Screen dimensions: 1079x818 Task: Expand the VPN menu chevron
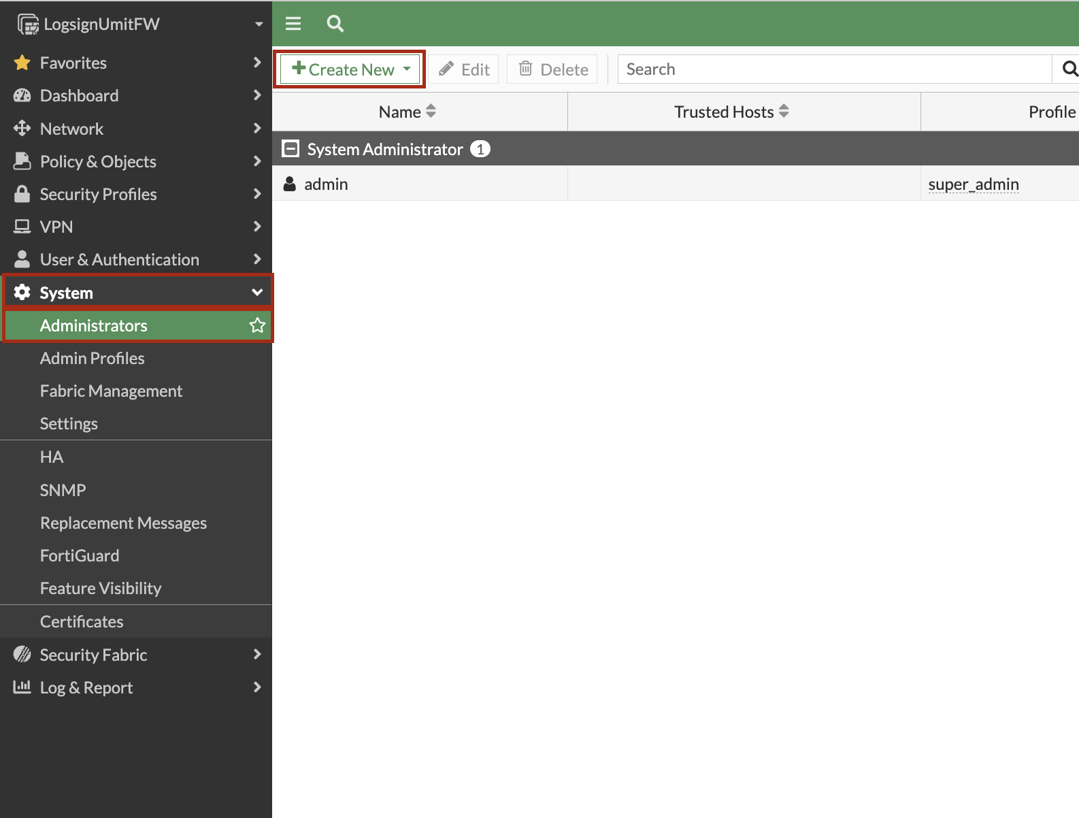click(257, 226)
